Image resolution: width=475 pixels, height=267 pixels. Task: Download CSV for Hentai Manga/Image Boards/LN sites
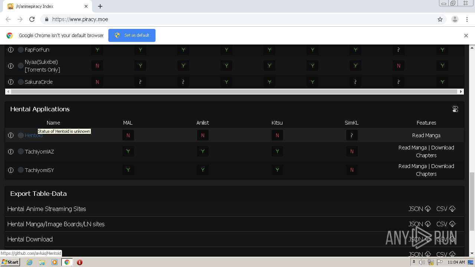pyautogui.click(x=446, y=224)
